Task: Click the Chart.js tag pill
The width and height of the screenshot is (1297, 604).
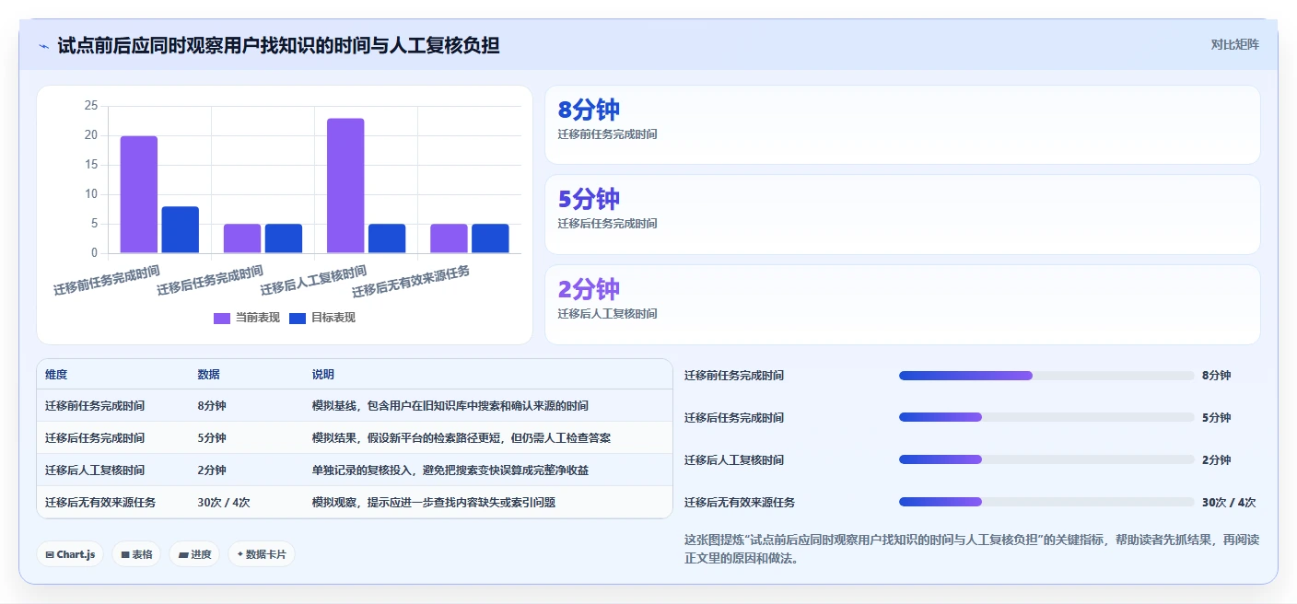Action: (x=70, y=554)
